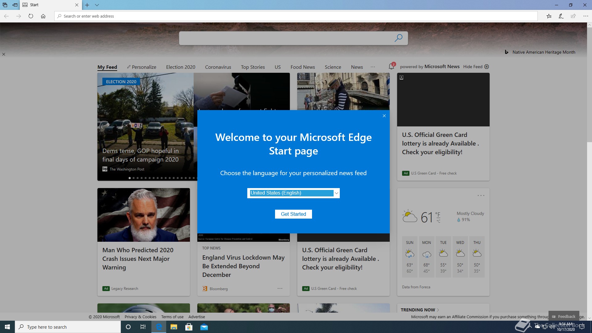Go to the home page icon
Viewport: 592px width, 333px height.
click(x=43, y=16)
